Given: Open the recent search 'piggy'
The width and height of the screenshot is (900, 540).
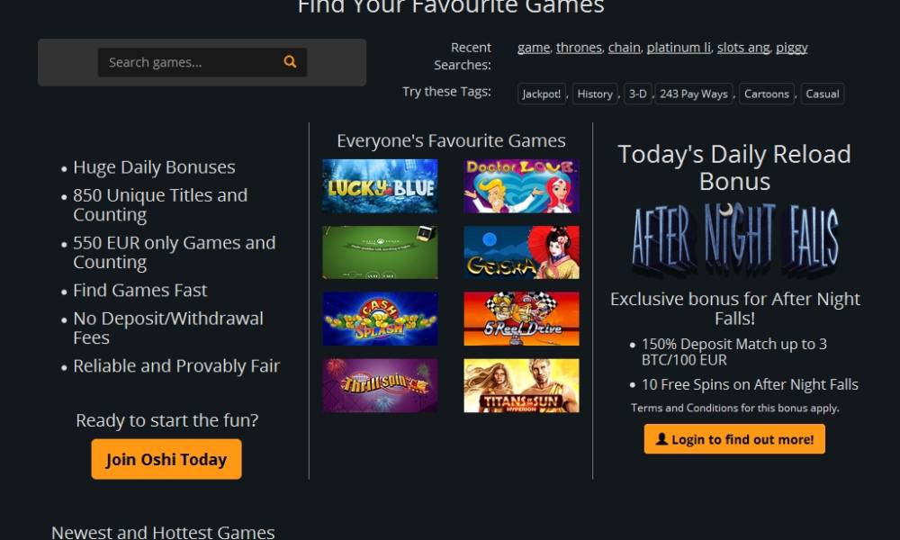Looking at the screenshot, I should [x=791, y=48].
